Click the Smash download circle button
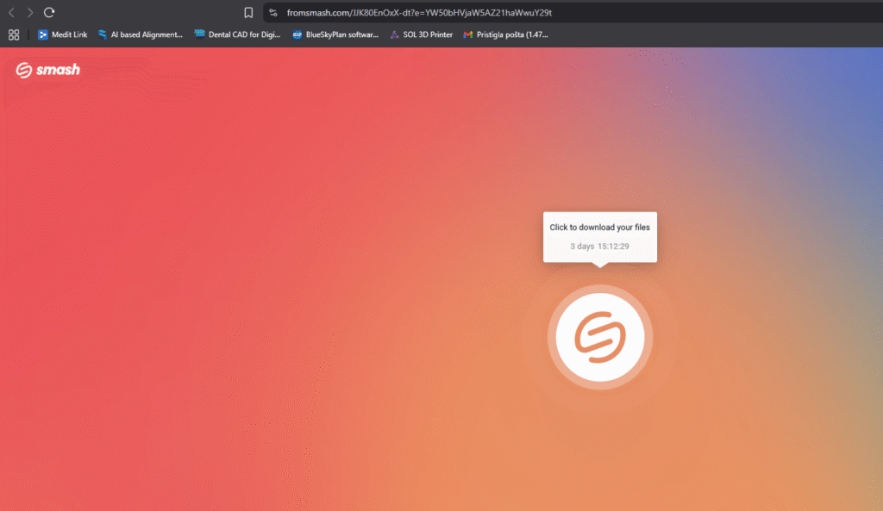The width and height of the screenshot is (883, 511). 600,337
